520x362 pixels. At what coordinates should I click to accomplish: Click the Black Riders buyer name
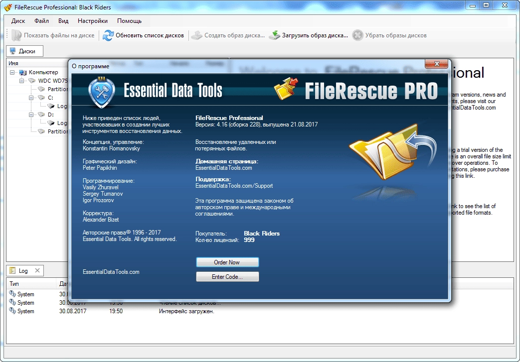[262, 234]
